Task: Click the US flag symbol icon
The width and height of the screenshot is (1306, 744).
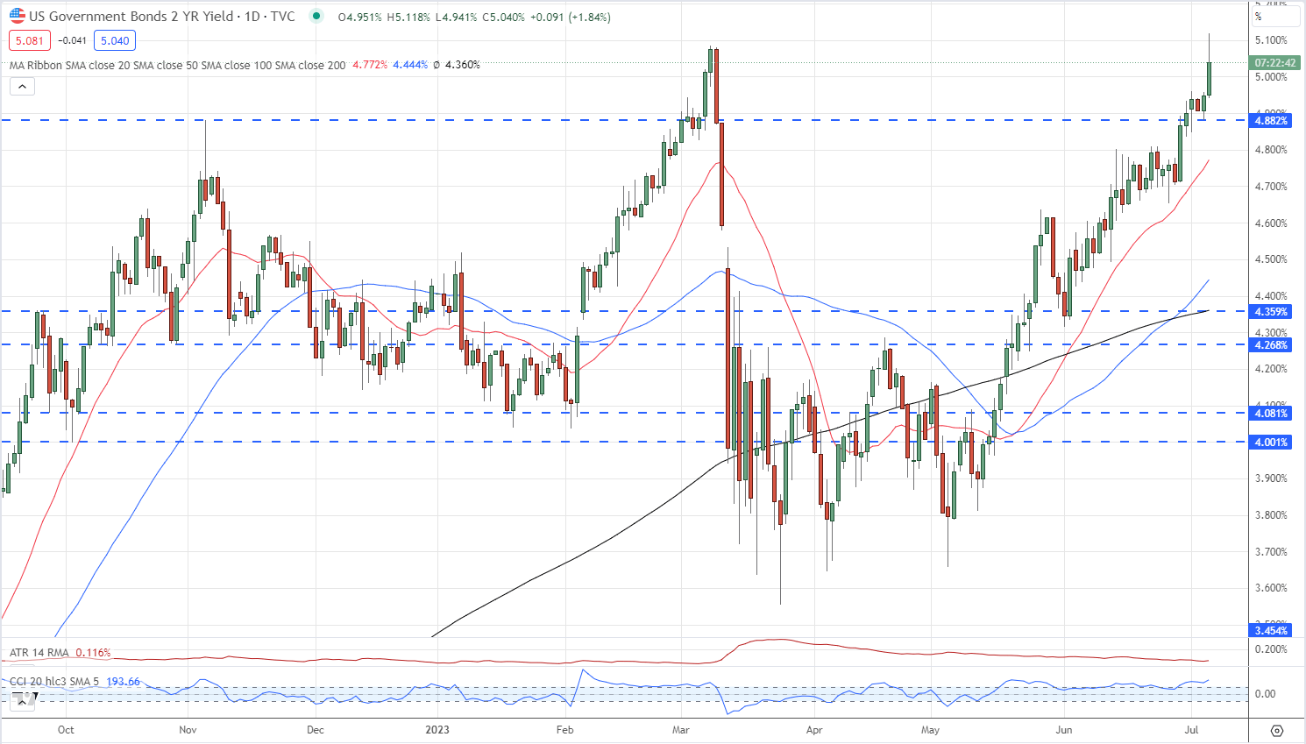Action: point(18,16)
